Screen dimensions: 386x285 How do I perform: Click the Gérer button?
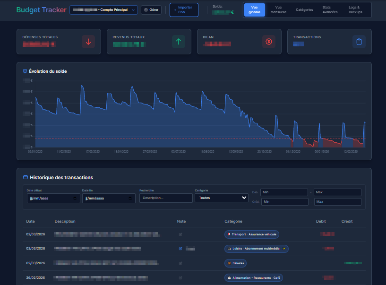pyautogui.click(x=151, y=10)
